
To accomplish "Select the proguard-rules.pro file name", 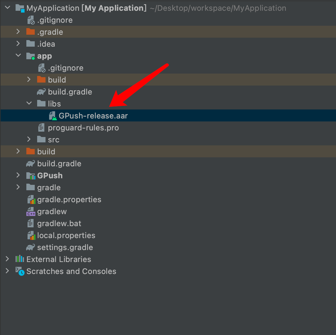I will click(83, 128).
